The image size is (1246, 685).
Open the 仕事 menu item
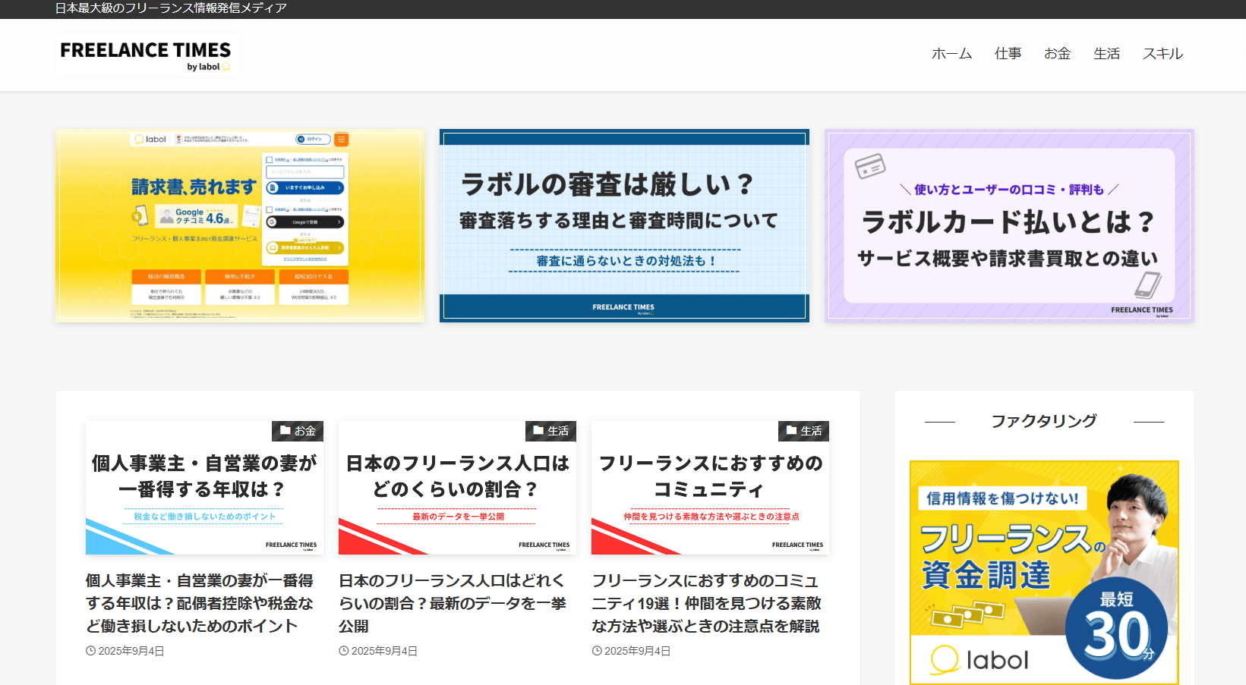(x=1008, y=54)
